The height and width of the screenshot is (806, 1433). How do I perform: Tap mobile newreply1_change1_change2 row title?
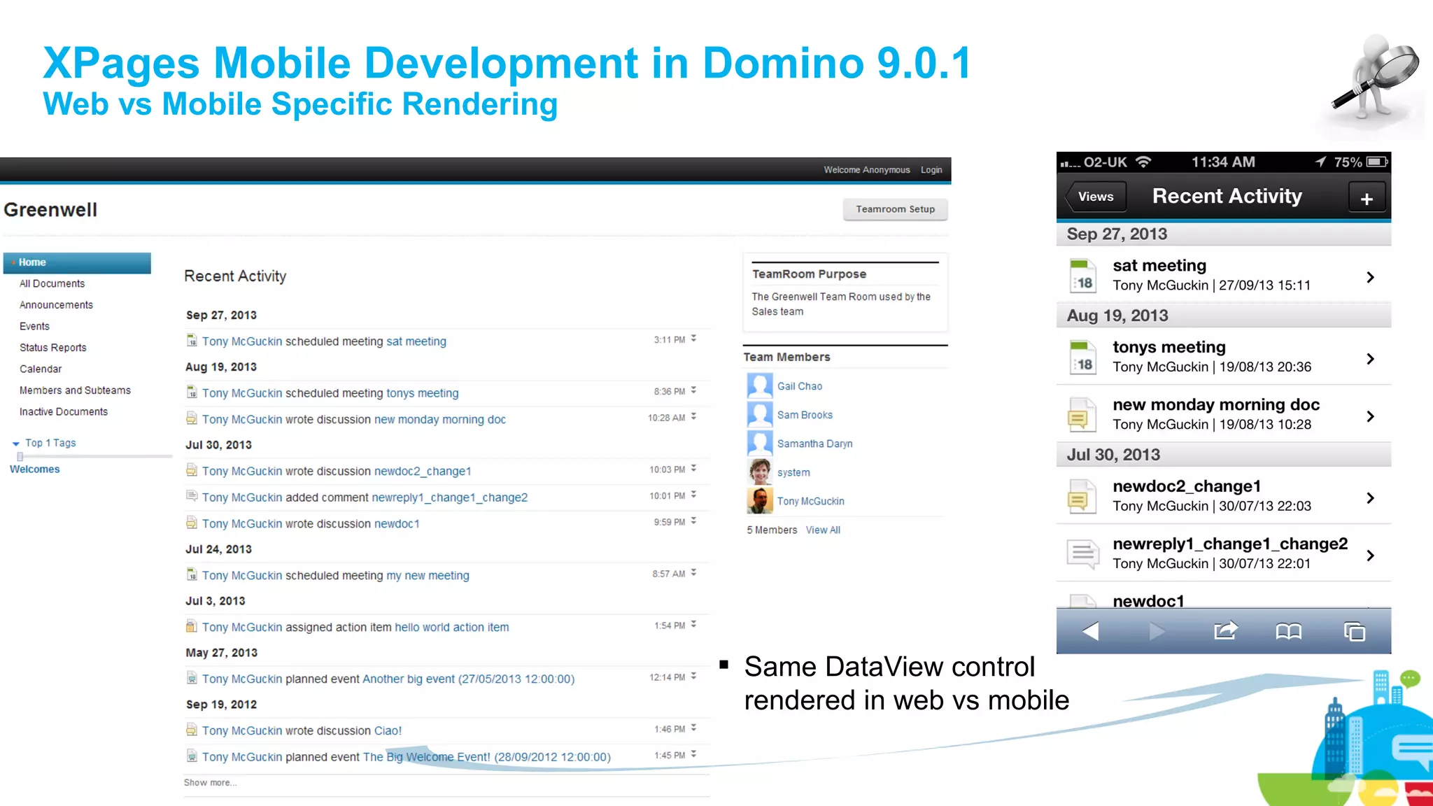tap(1230, 544)
